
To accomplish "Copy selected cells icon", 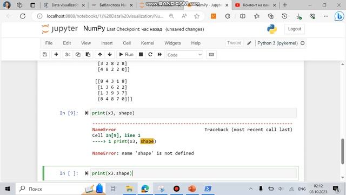I will click(78, 54).
